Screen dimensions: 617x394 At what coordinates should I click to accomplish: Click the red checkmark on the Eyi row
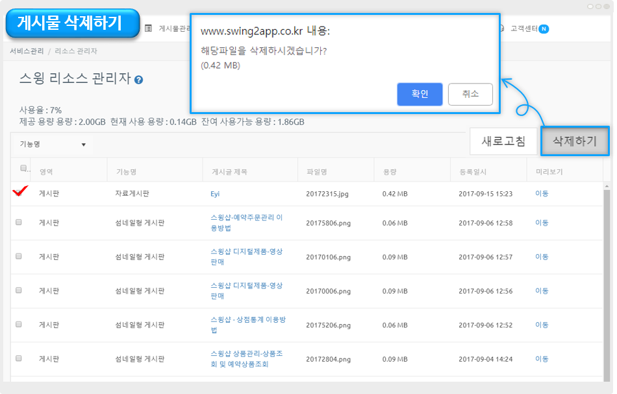[20, 191]
